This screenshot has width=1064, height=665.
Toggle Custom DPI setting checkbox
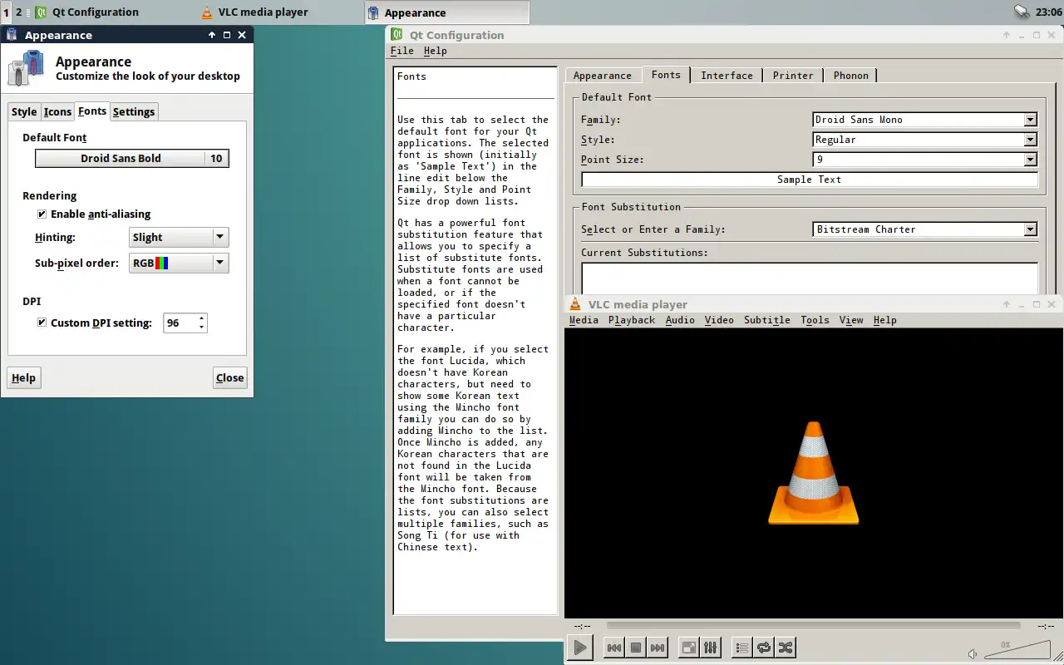(x=42, y=323)
